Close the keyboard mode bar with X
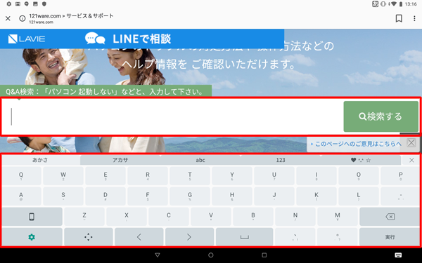 [411, 160]
